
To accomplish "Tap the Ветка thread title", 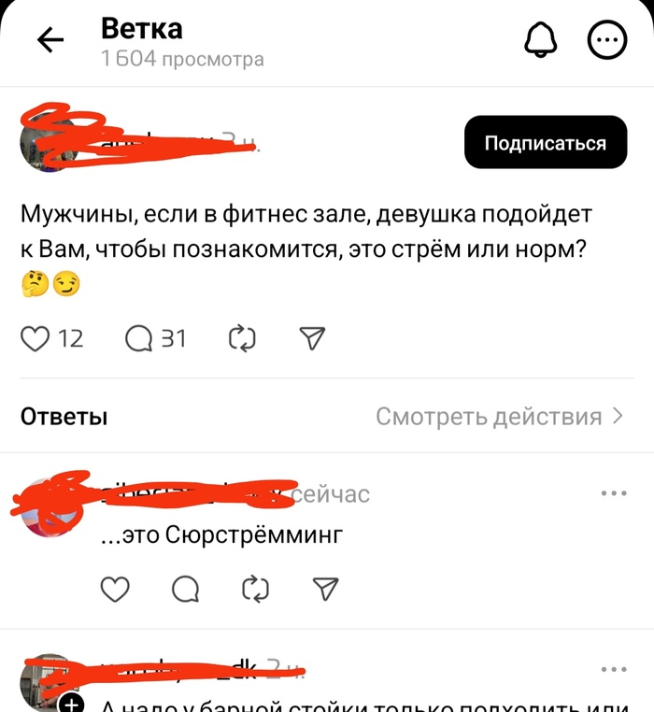I will tap(142, 28).
